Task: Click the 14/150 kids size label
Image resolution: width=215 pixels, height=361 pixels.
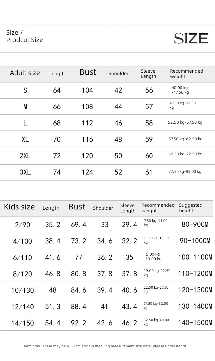Action: pos(23,323)
